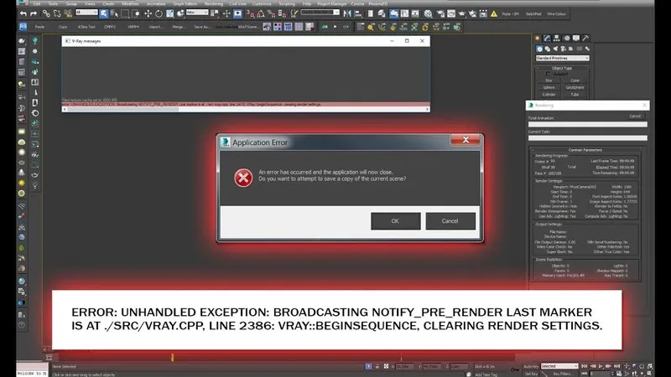This screenshot has width=671, height=377.
Task: Click the Paste script button
Action: pyautogui.click(x=39, y=27)
